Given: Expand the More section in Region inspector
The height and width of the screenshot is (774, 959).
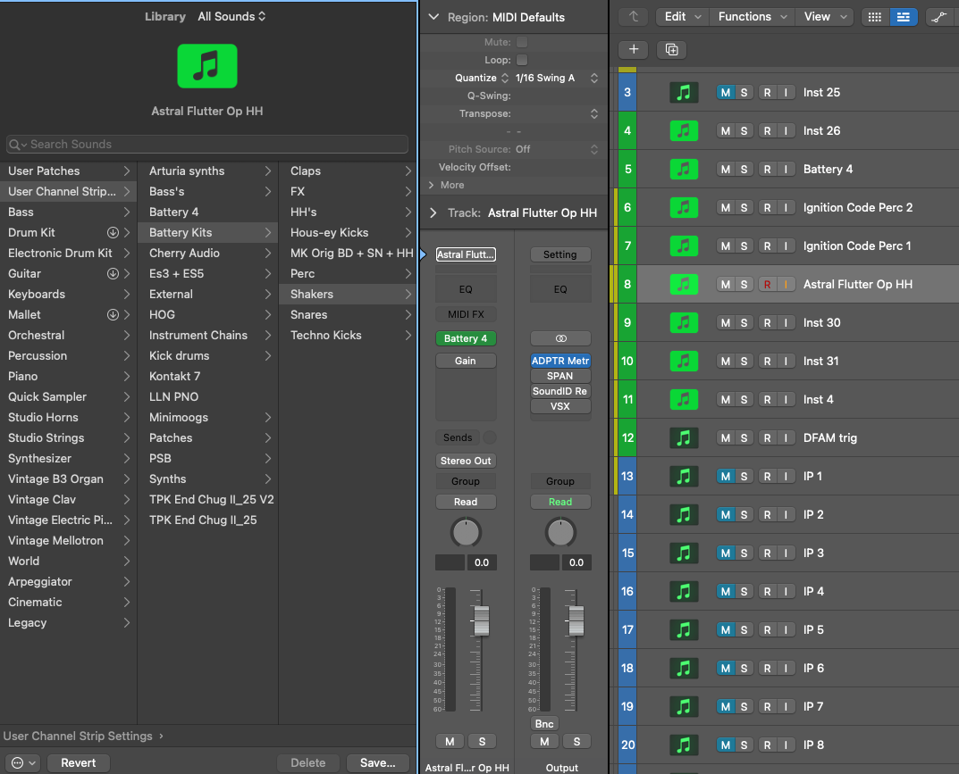Looking at the screenshot, I should point(447,185).
